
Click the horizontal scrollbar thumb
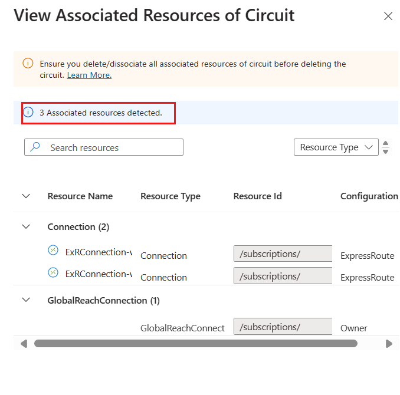[x=195, y=343]
